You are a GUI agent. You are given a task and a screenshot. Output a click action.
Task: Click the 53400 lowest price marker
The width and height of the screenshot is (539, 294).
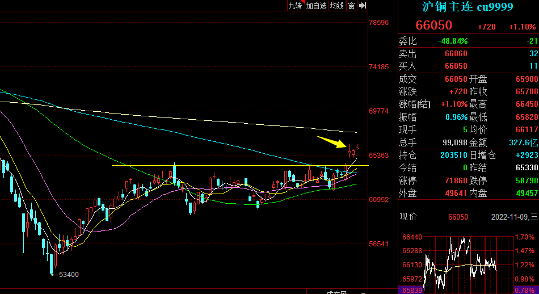[x=65, y=274]
